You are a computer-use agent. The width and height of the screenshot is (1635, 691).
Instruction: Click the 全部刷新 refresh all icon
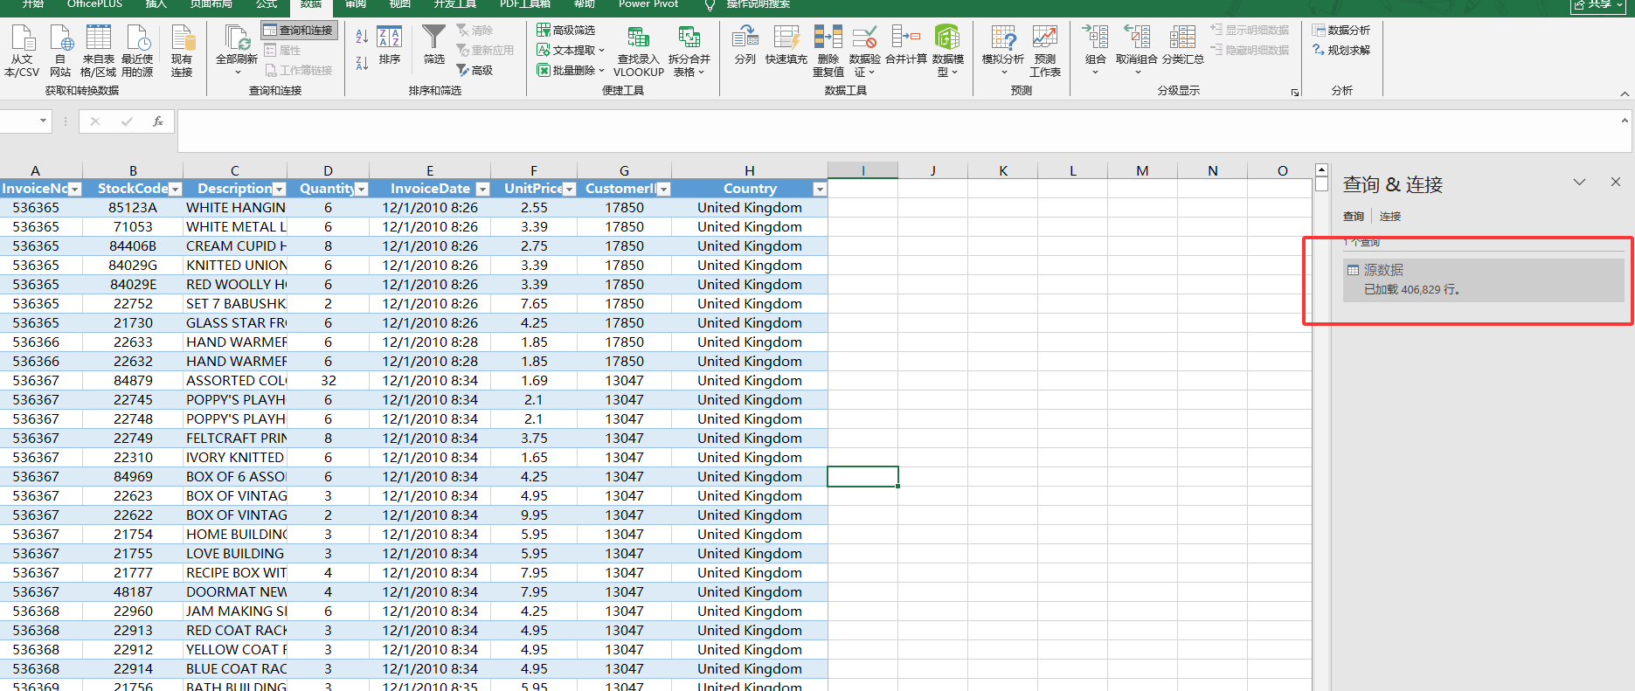[x=237, y=51]
